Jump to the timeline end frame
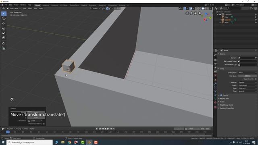 tap(113, 129)
